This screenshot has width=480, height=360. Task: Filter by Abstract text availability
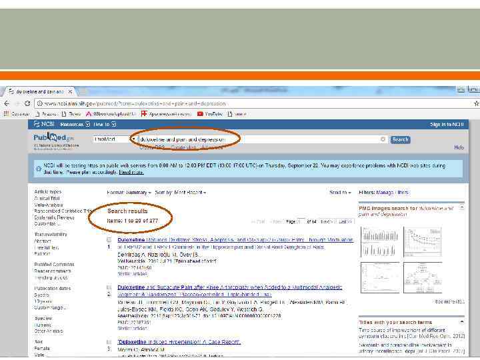(x=43, y=241)
